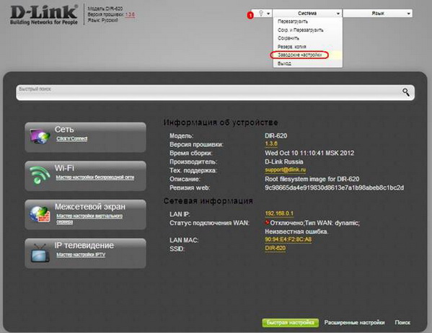Click the red WAN status indicator icon
432x333 pixels.
tap(268, 222)
